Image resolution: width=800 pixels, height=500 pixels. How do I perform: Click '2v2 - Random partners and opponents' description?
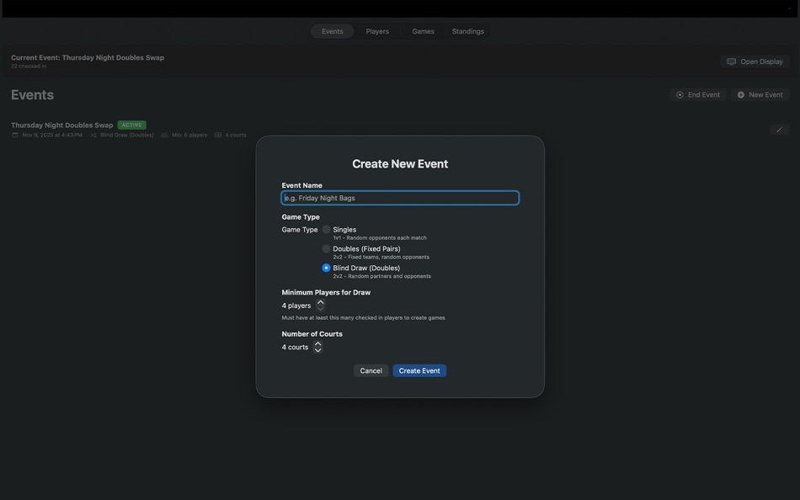[381, 276]
